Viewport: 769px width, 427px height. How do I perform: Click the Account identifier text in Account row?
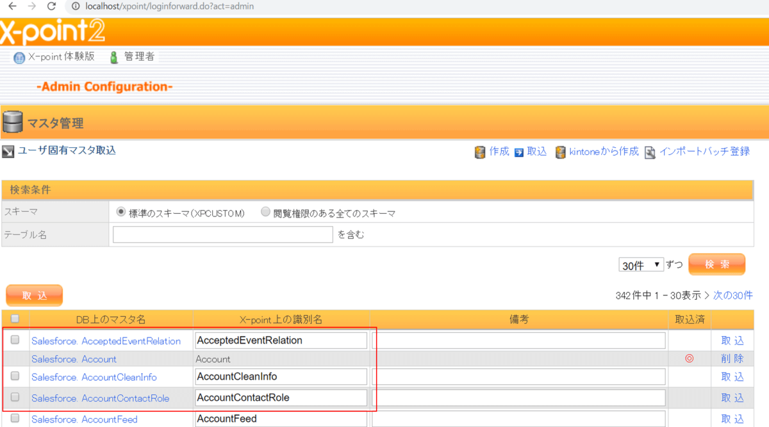pyautogui.click(x=213, y=359)
